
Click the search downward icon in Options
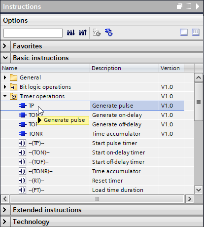click(71, 33)
